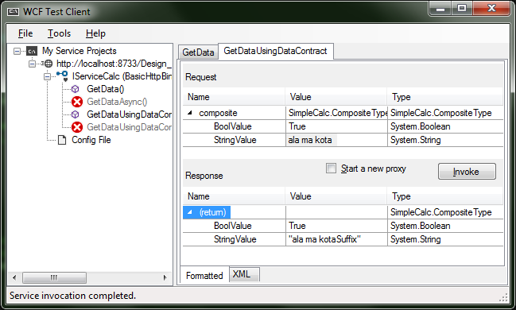Click the red error icon beside GetDataAsync()
Image resolution: width=516 pixels, height=310 pixels.
(x=77, y=102)
